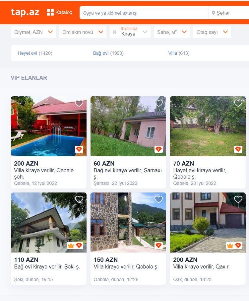This screenshot has height=301, width=249.
Task: Expand the Qiymət, AZN dropdown
Action: point(33,32)
